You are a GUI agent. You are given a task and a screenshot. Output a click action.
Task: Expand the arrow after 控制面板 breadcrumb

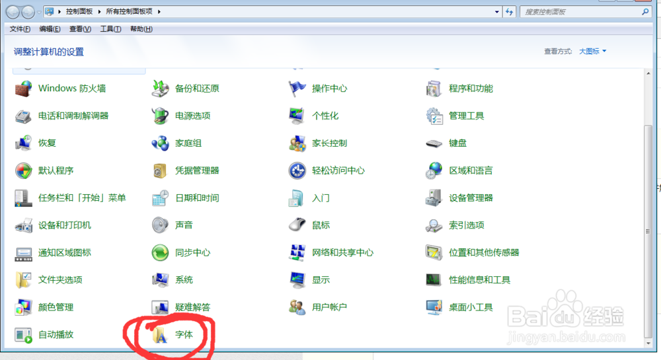(x=100, y=12)
